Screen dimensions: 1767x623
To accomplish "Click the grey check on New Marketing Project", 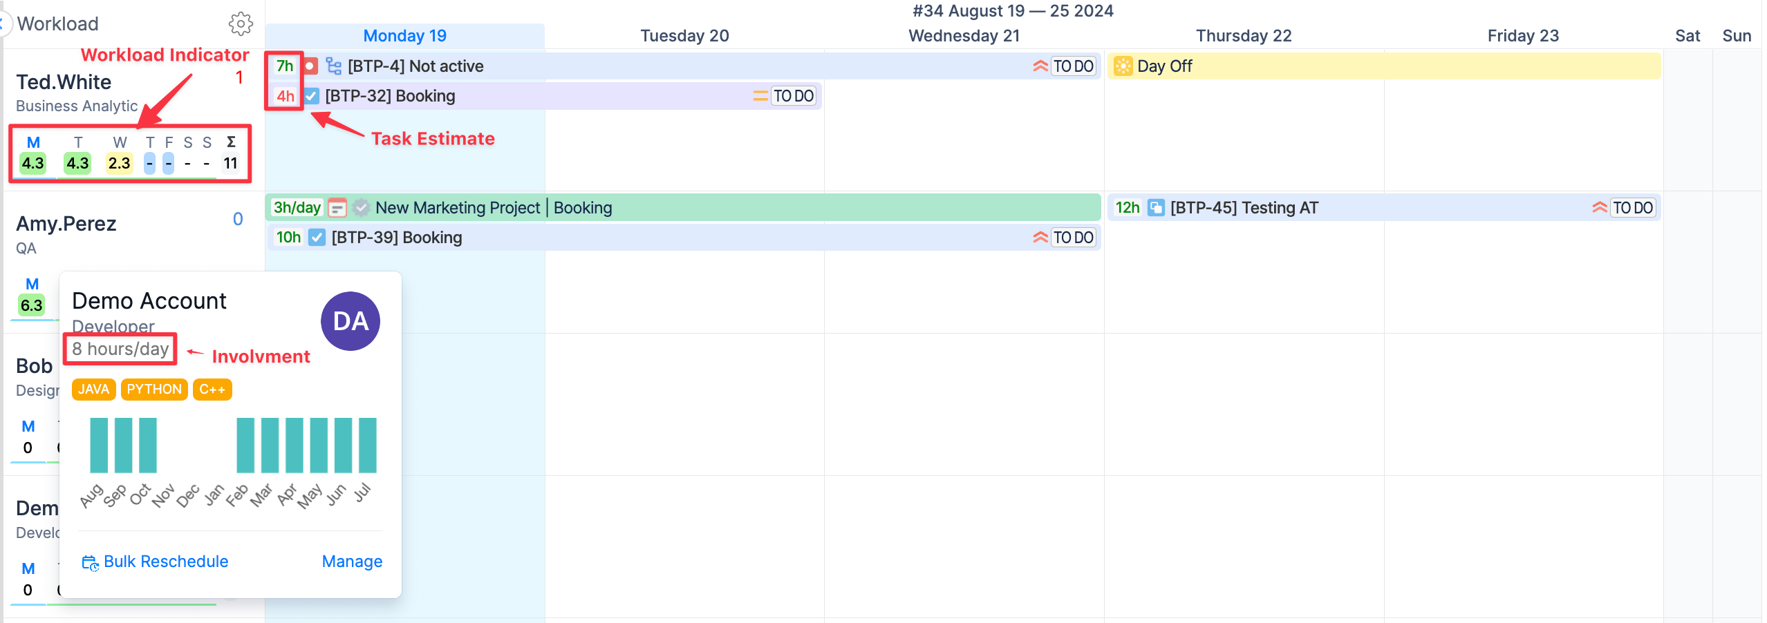I will [360, 208].
